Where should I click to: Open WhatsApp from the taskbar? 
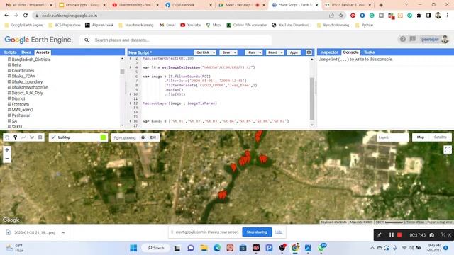(321, 247)
